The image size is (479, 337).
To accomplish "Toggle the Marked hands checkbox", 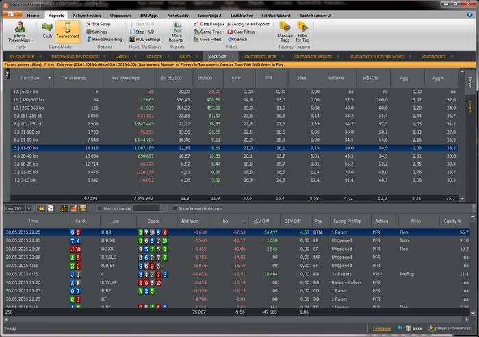I will (x=100, y=208).
